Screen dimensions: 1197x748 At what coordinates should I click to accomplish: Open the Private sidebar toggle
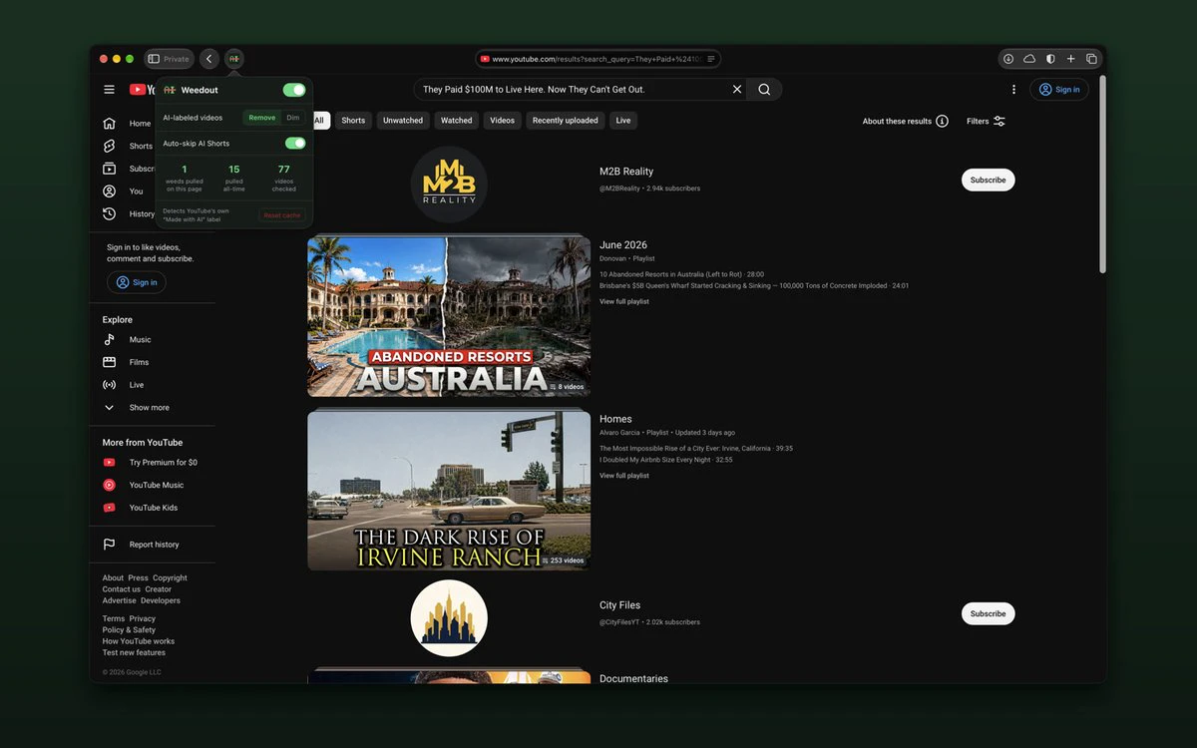[x=169, y=59]
